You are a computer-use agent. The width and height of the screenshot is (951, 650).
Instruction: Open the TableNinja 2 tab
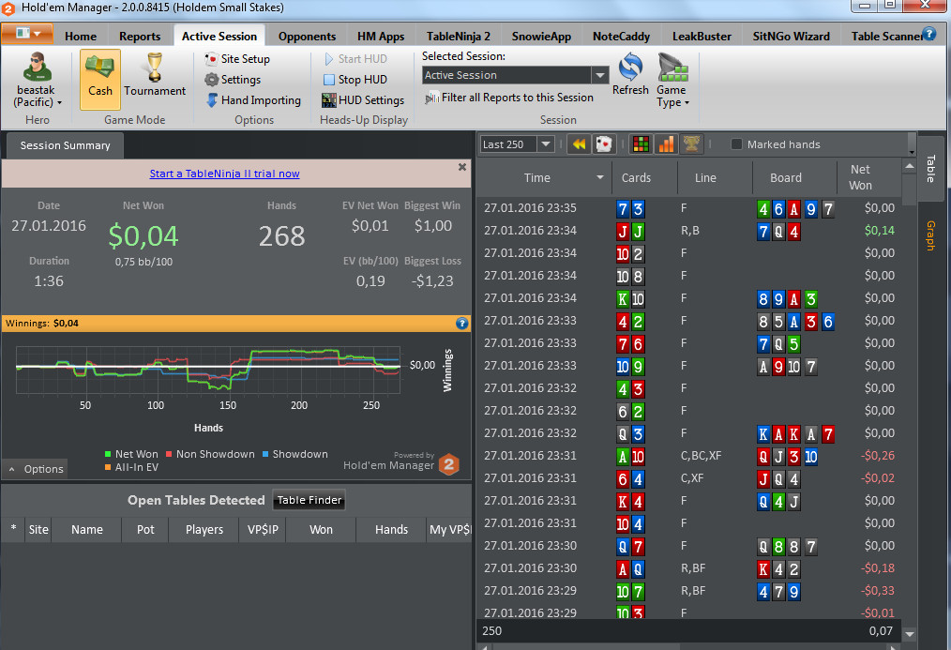click(459, 37)
